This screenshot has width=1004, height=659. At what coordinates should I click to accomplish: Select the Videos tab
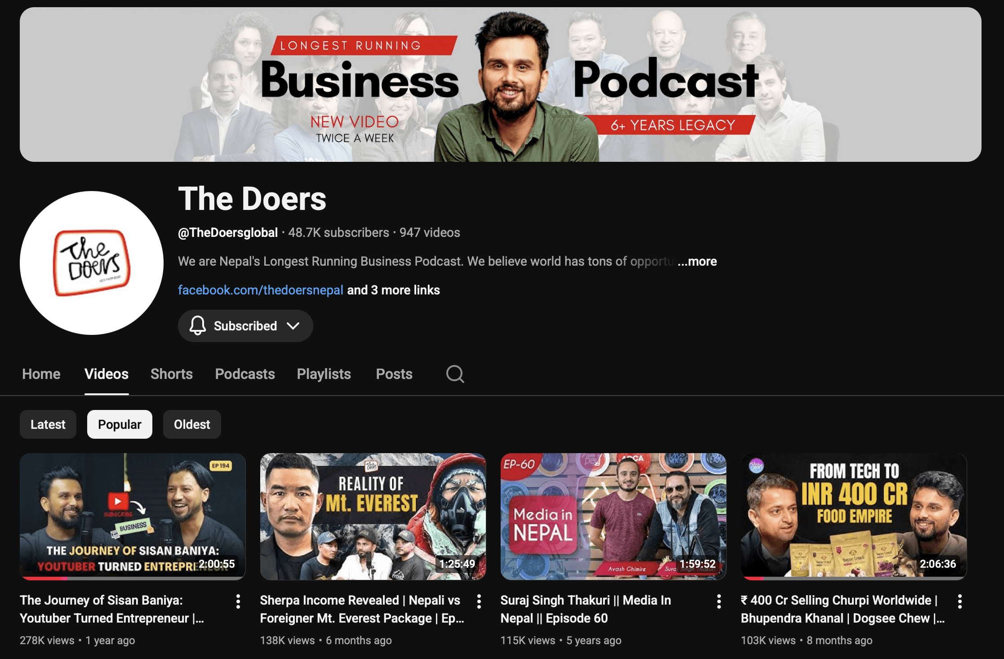pos(107,374)
